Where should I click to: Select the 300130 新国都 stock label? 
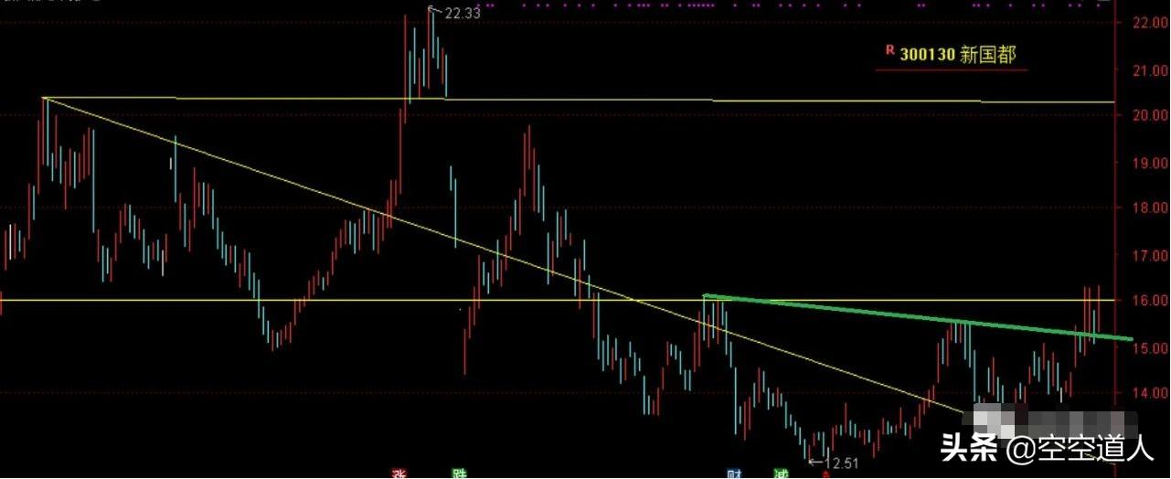pyautogui.click(x=957, y=55)
